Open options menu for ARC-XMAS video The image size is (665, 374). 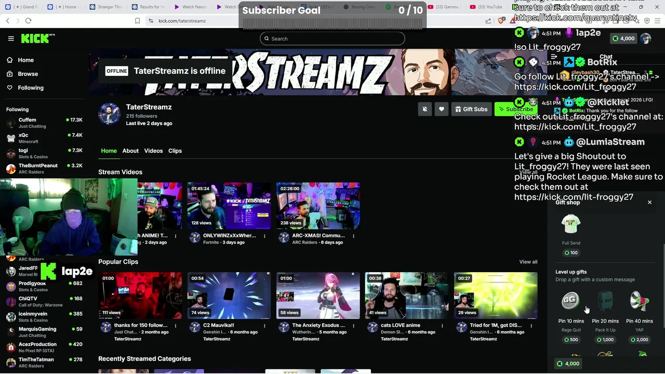coord(353,236)
